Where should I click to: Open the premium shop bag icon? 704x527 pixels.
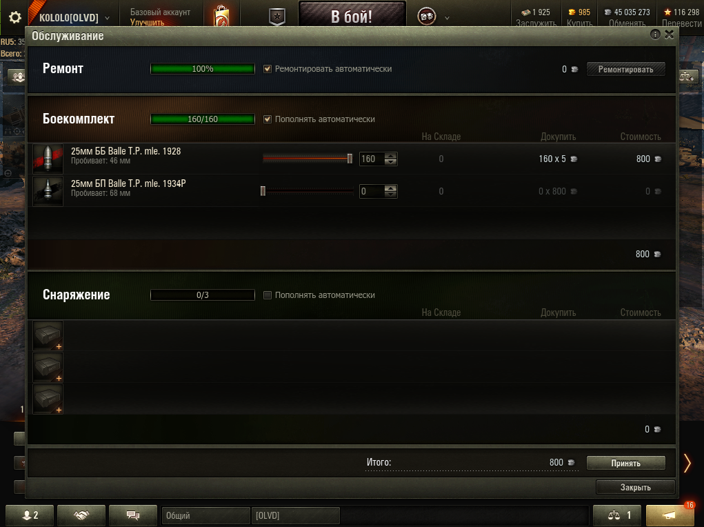click(x=221, y=16)
